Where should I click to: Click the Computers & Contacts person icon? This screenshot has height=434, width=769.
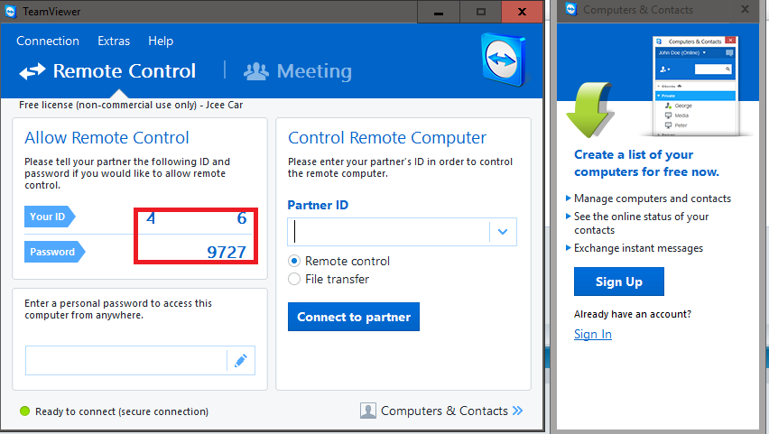[x=367, y=411]
